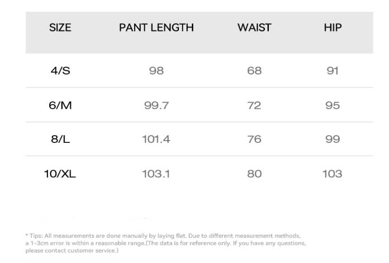Screen dimensions: 389x263
Task: Click pant length value 103.1
Action: (156, 174)
